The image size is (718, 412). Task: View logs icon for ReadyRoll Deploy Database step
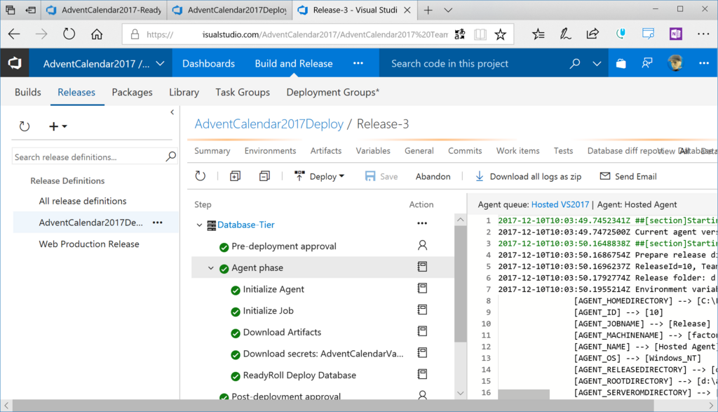click(422, 374)
